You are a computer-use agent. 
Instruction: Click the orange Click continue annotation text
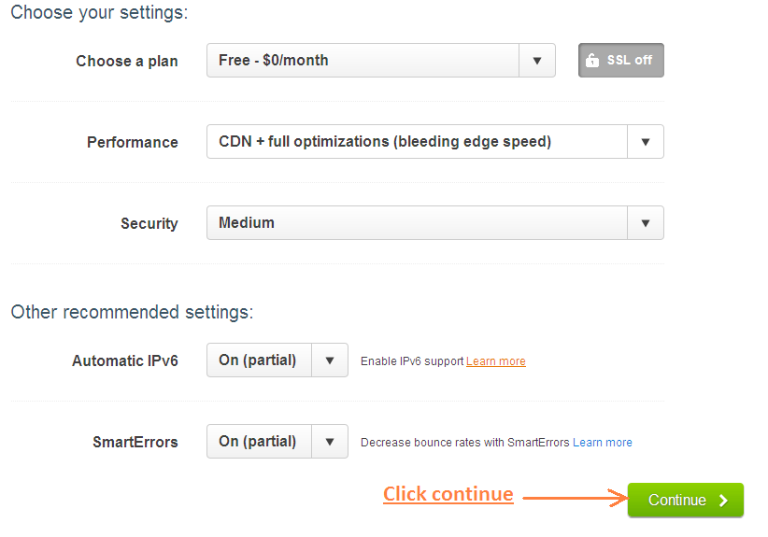[448, 494]
